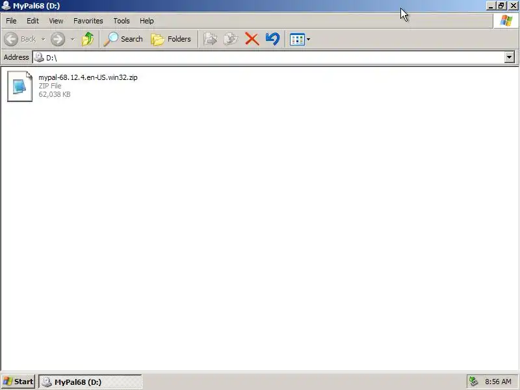Expand the address bar dropdown
520x390 pixels.
(x=510, y=57)
